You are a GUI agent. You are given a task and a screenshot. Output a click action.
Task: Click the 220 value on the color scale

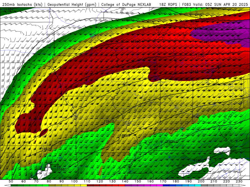point(226,181)
